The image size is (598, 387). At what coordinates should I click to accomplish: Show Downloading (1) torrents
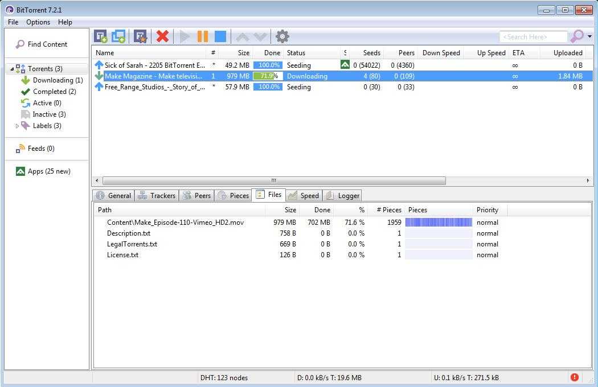tap(52, 80)
